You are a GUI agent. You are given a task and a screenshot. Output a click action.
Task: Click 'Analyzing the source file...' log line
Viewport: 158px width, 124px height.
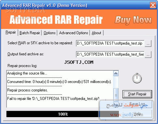click(27, 73)
